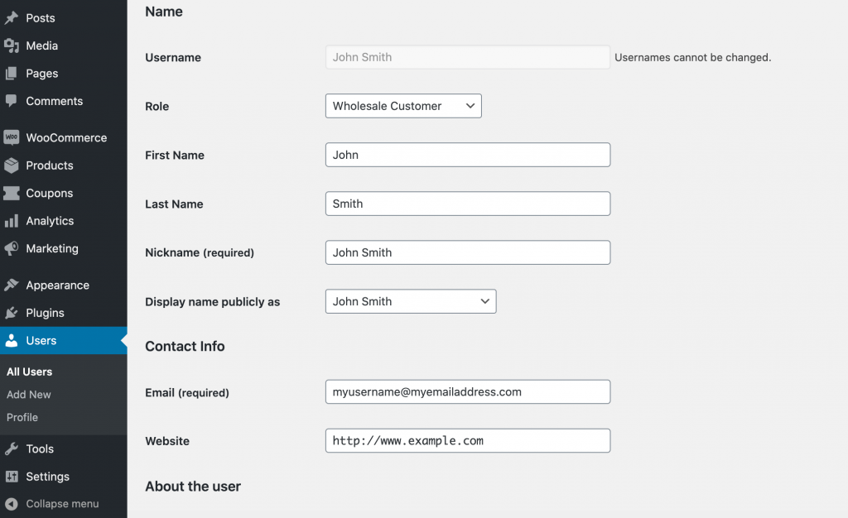Click the Last Name input field

[x=468, y=204]
